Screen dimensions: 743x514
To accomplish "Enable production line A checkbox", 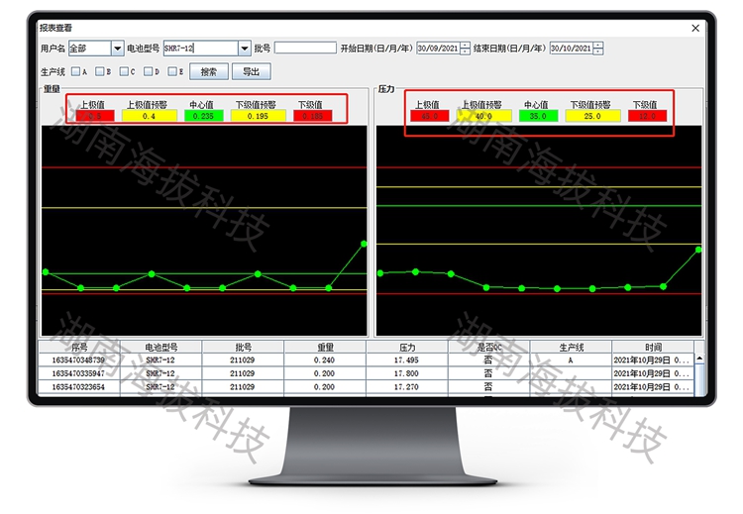I will click(x=74, y=71).
